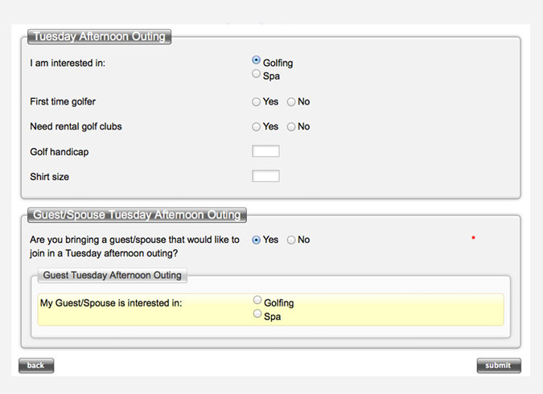This screenshot has width=543, height=394.
Task: Choose No for Need rental golf clubs
Action: pos(291,127)
